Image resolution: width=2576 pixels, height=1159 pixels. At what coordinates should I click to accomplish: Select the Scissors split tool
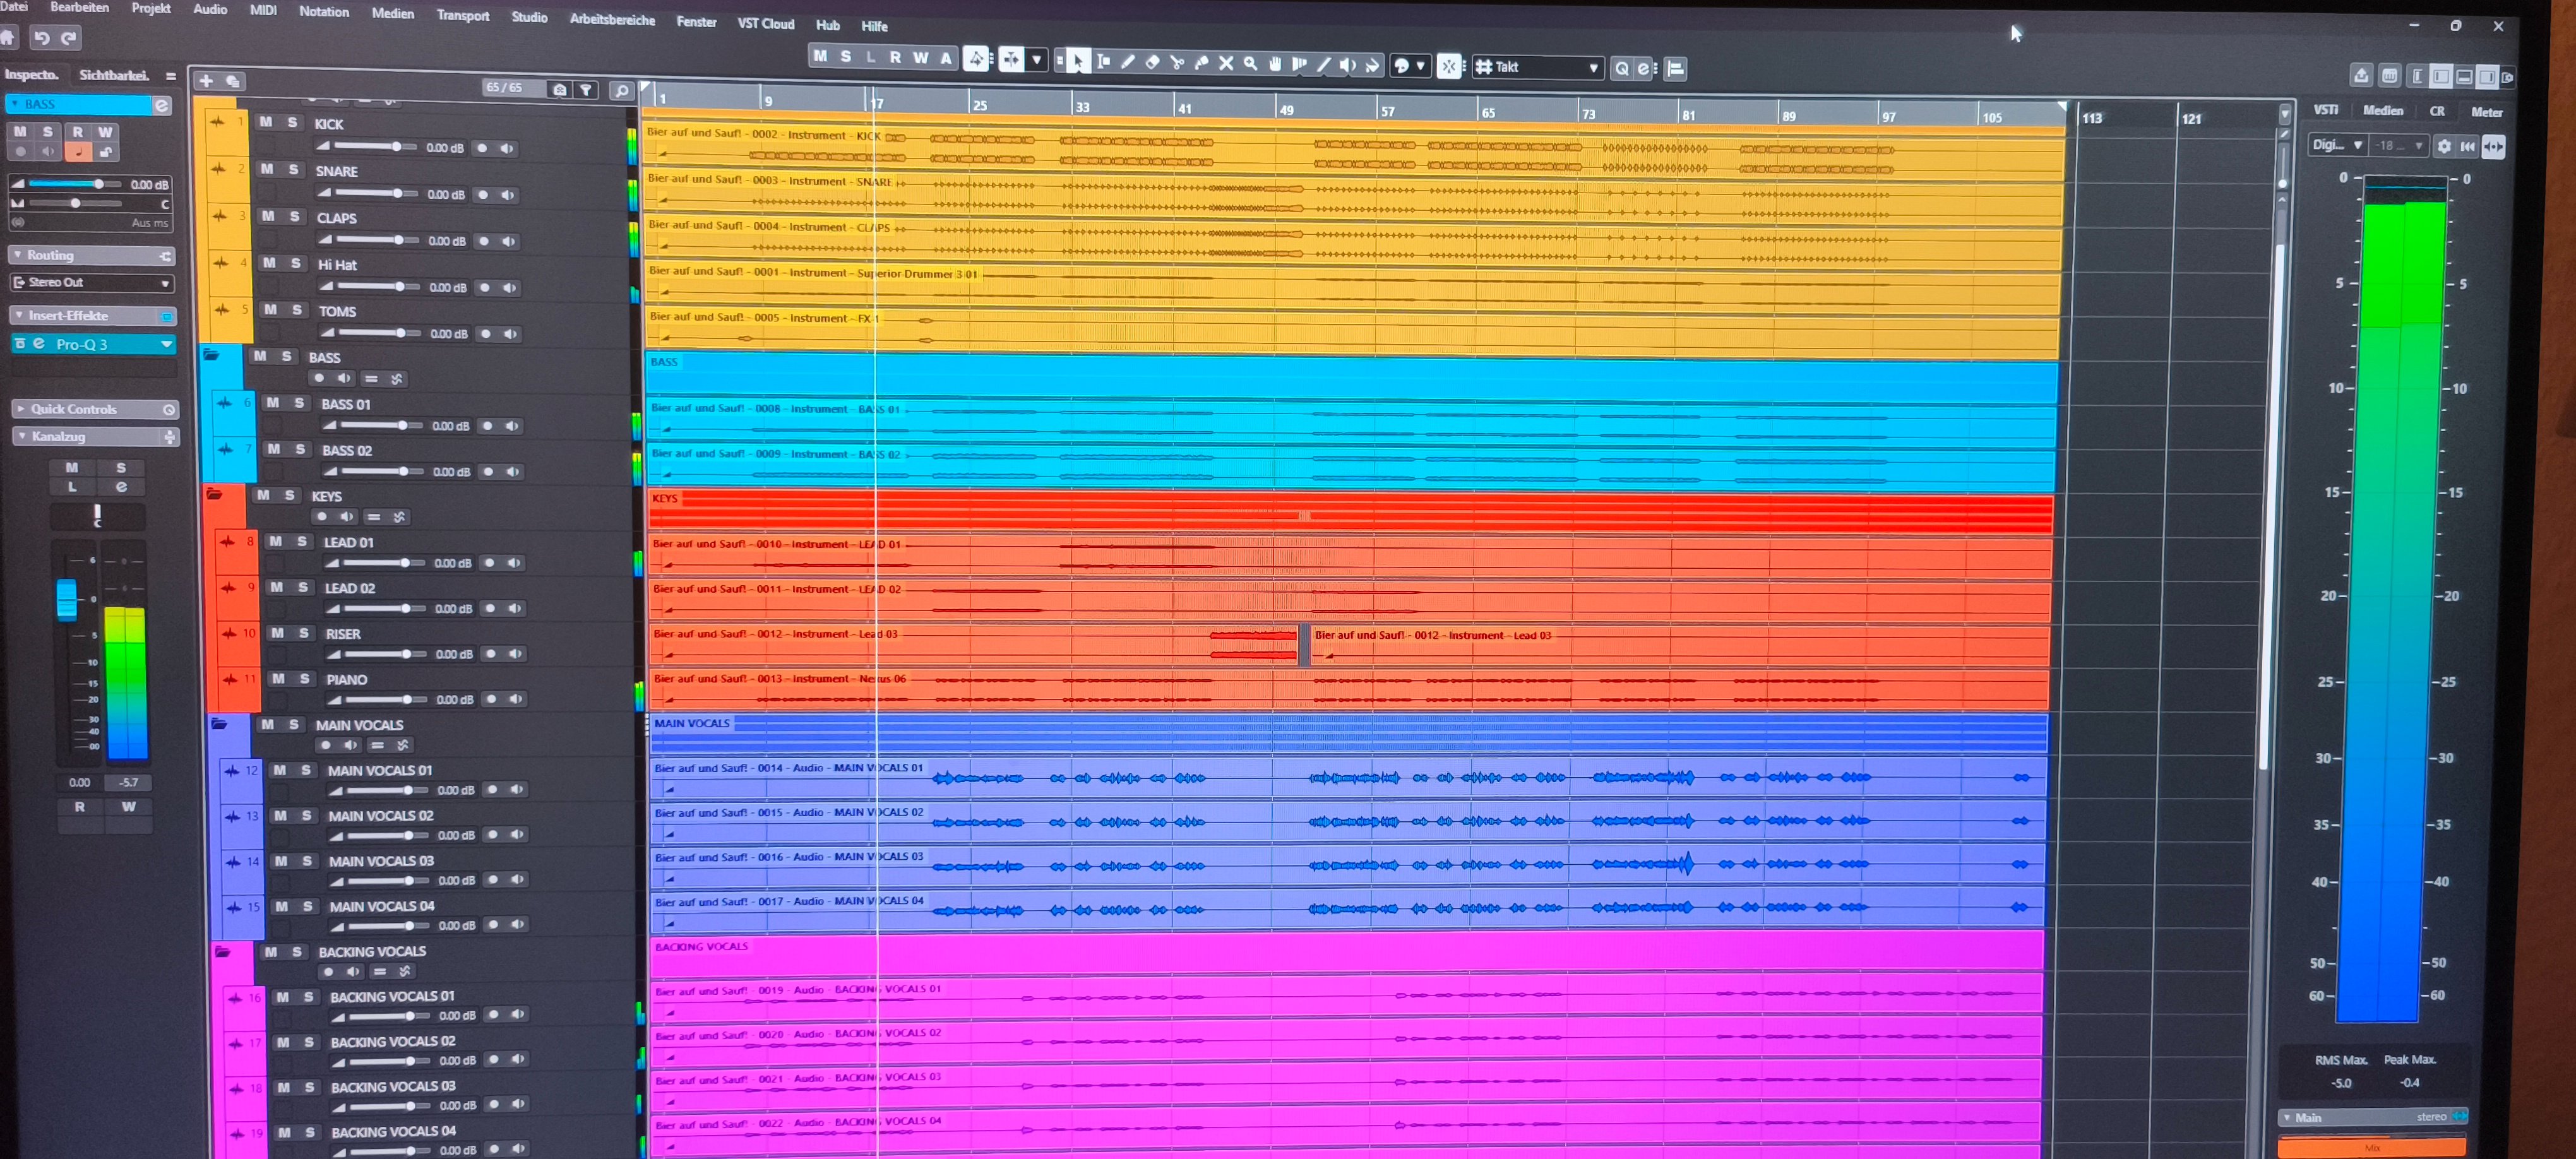coord(1177,63)
